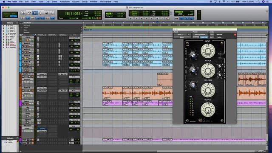Screen dimensions: 272x153
Task: Mute the Audio 1 track
Action: pos(28,46)
